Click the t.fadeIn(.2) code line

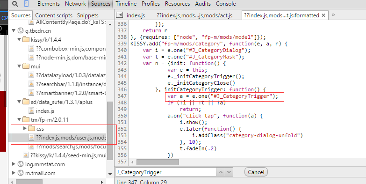pyautogui.click(x=198, y=148)
